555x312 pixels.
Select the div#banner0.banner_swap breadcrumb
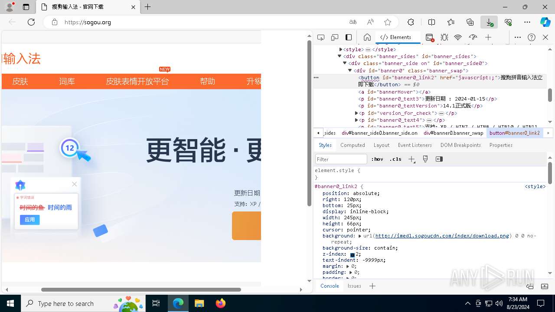[453, 133]
